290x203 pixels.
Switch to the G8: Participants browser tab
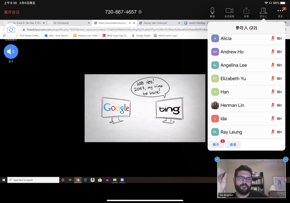(x=69, y=23)
